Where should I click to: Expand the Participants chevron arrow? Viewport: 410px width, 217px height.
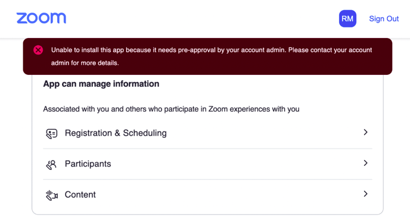(x=365, y=163)
